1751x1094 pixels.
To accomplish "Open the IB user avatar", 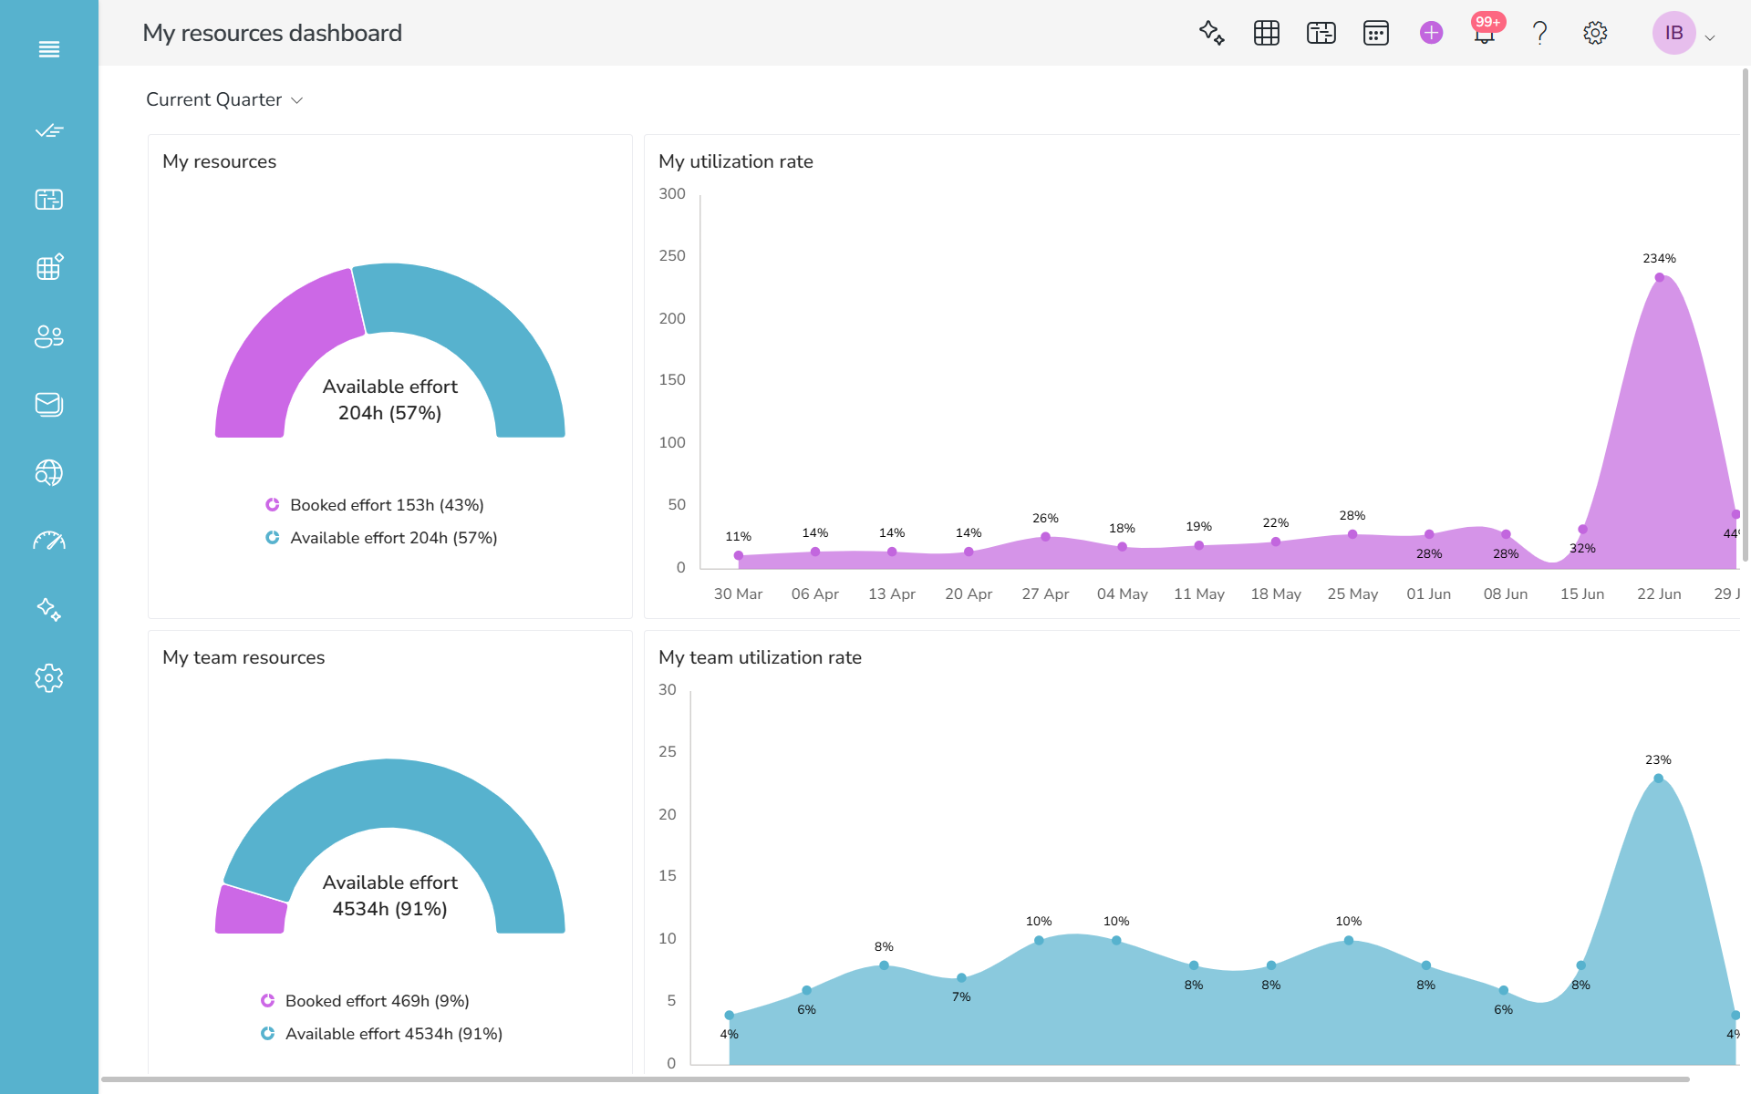I will 1674,33.
